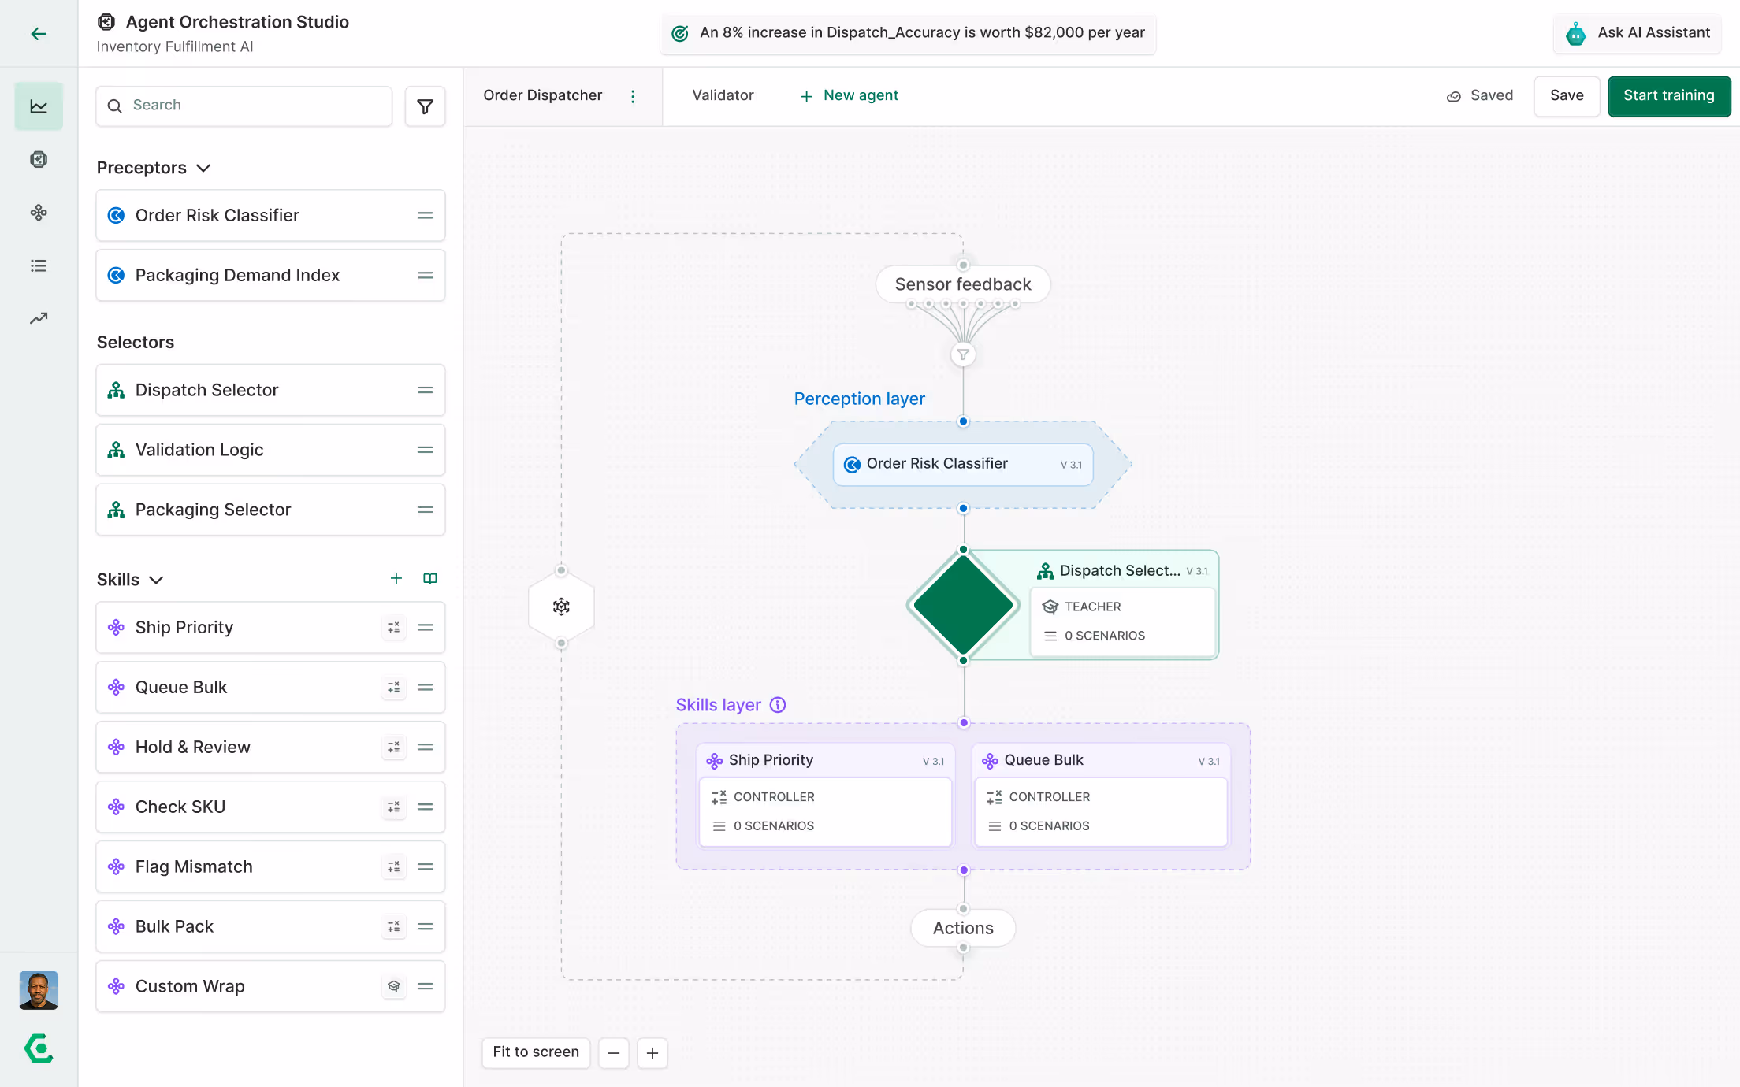The image size is (1740, 1087).
Task: Open the skills flower sidebar icon
Action: 39,213
